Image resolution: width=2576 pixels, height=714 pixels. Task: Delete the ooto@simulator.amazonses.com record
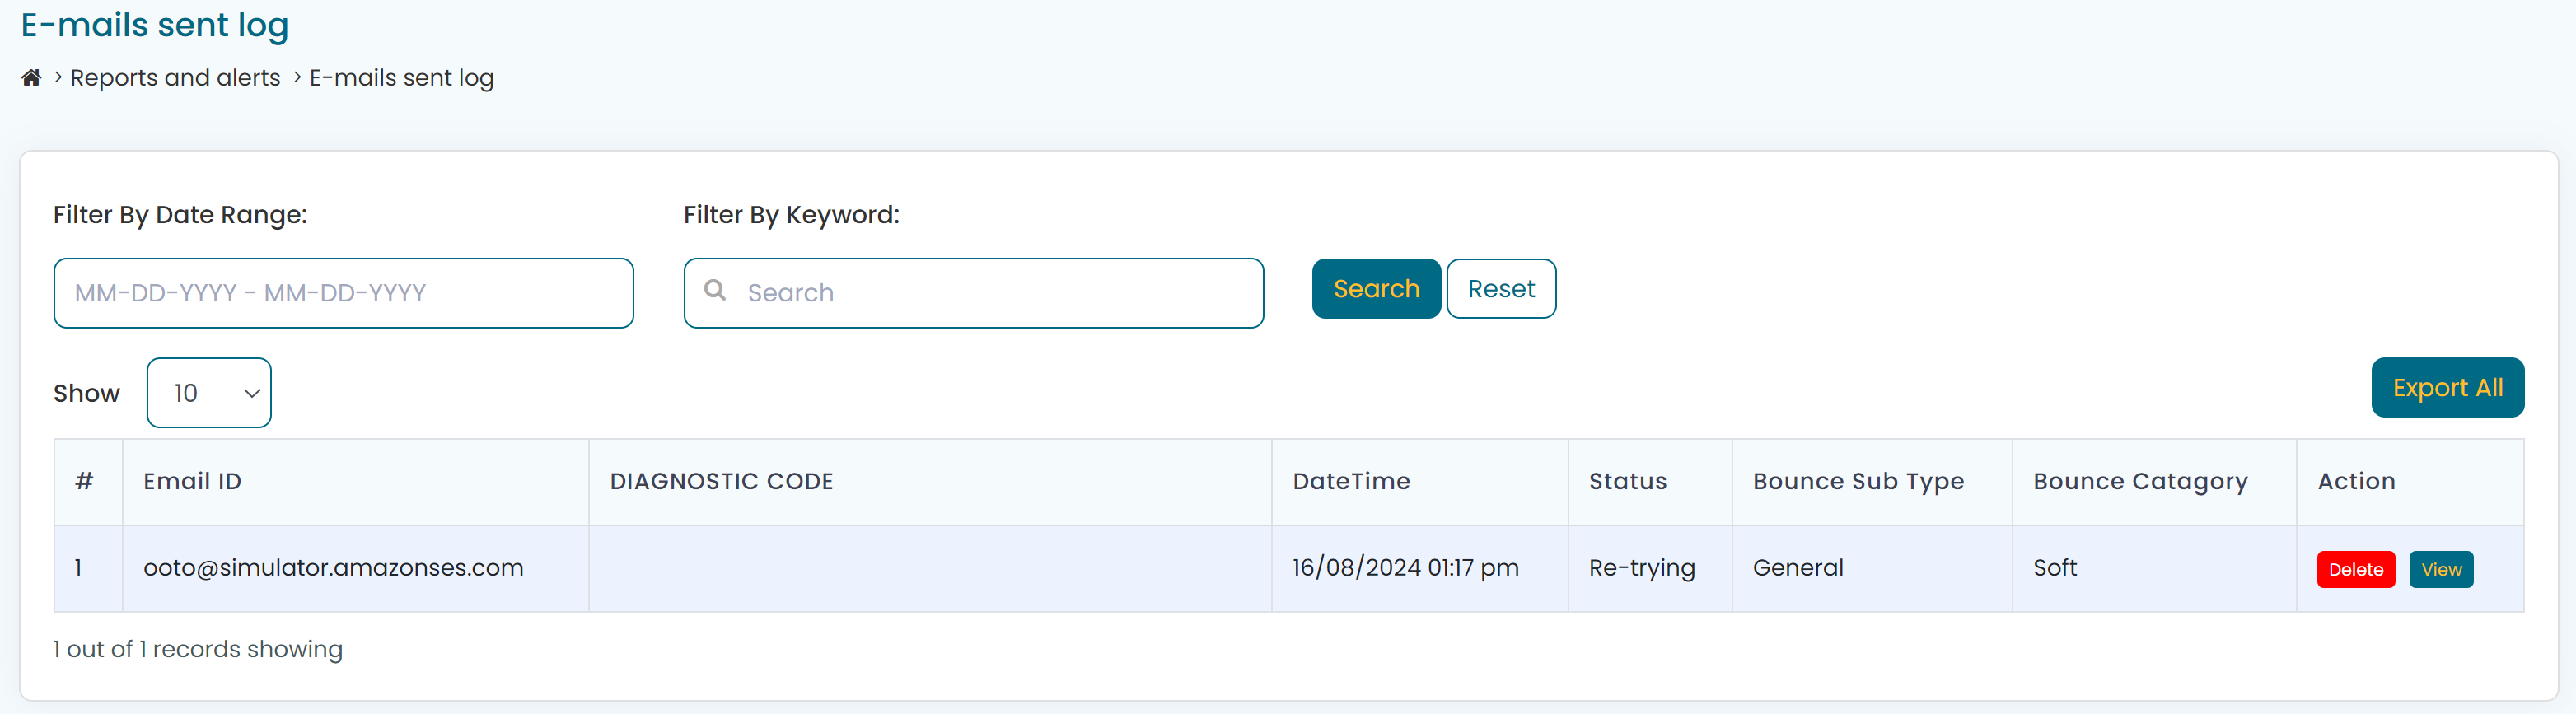tap(2355, 569)
